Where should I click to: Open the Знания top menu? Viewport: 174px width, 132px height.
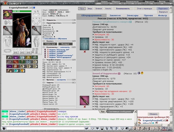tap(104, 1)
